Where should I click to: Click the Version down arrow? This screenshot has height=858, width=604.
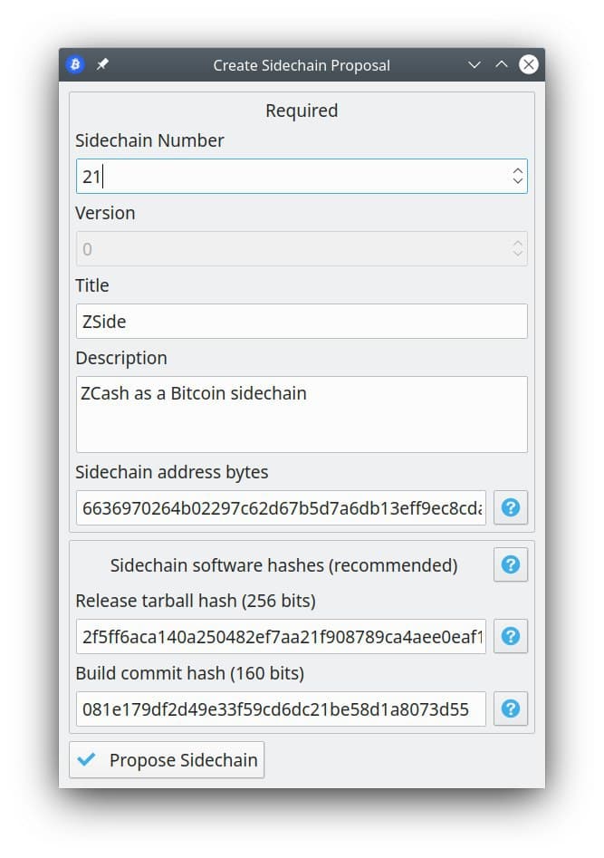click(518, 254)
